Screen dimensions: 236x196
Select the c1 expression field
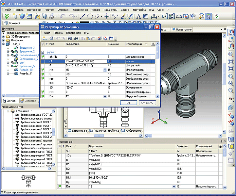coord(86,61)
